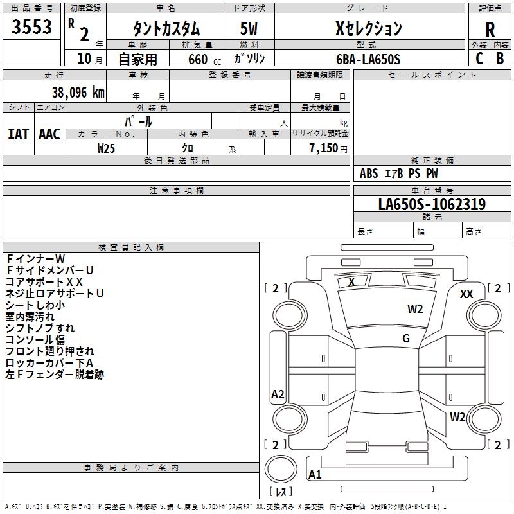Click the W2 marker on the hood
This screenshot has width=514, height=514.
point(415,309)
